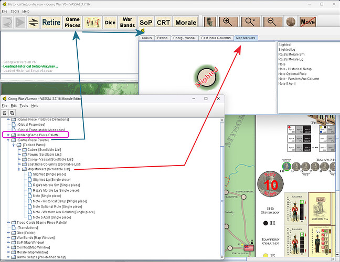Click the zoom in magnifier icon
This screenshot has height=262, width=340.
point(228,21)
